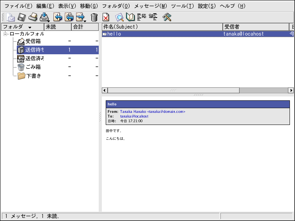Open the forward button dropdown arrow
Screen dimensions: 295x221
tap(85, 20)
